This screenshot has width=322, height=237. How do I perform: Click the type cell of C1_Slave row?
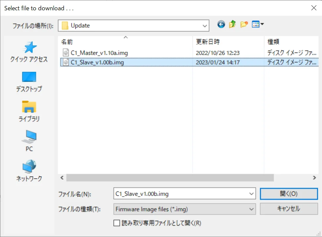[x=292, y=62]
